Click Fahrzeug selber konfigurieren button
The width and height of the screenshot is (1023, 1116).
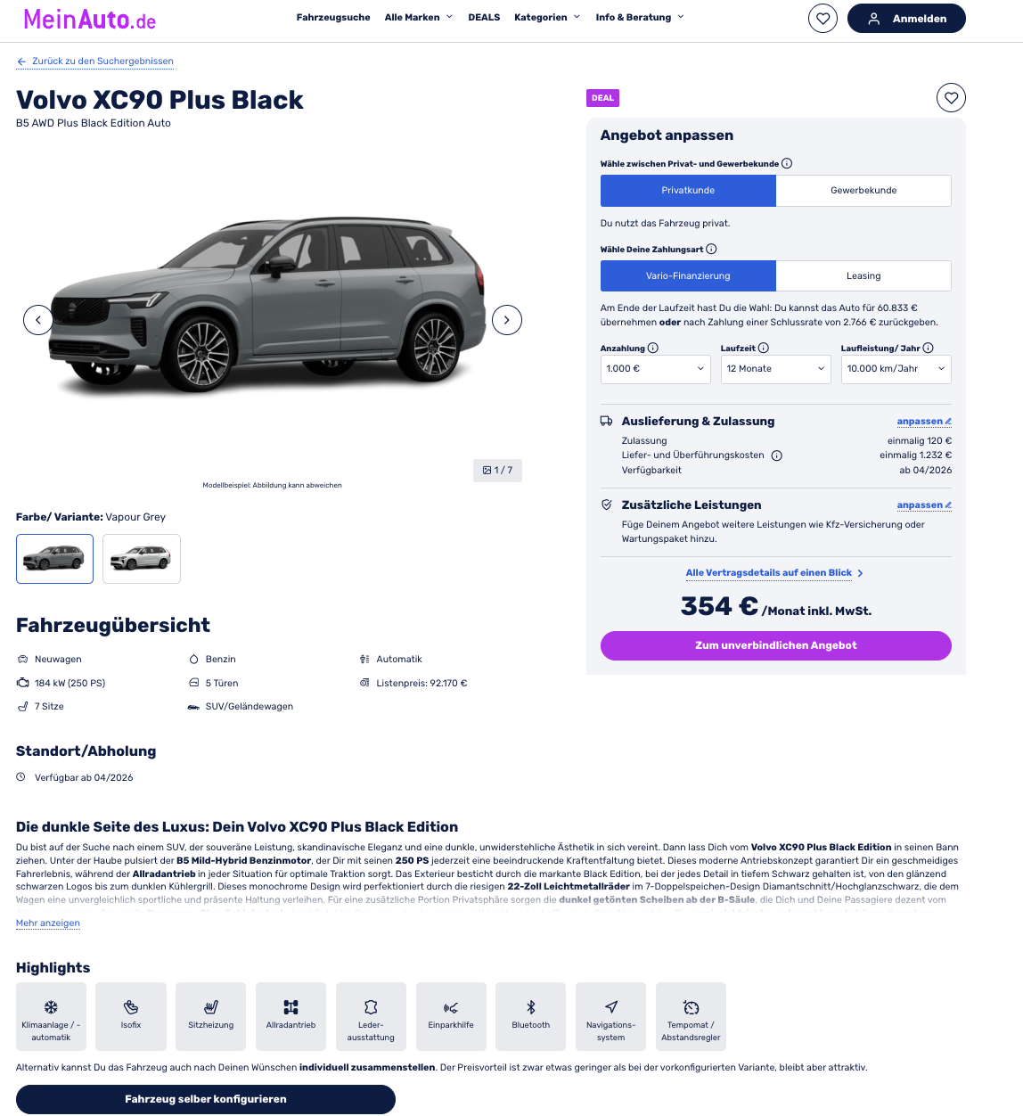click(x=206, y=1100)
